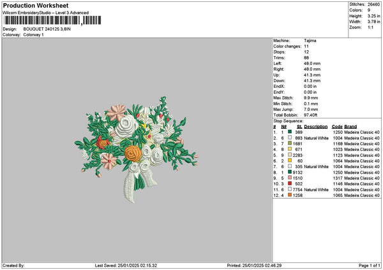Click the bouquet embroidery design preview
This screenshot has height=270, width=383.
[136, 148]
